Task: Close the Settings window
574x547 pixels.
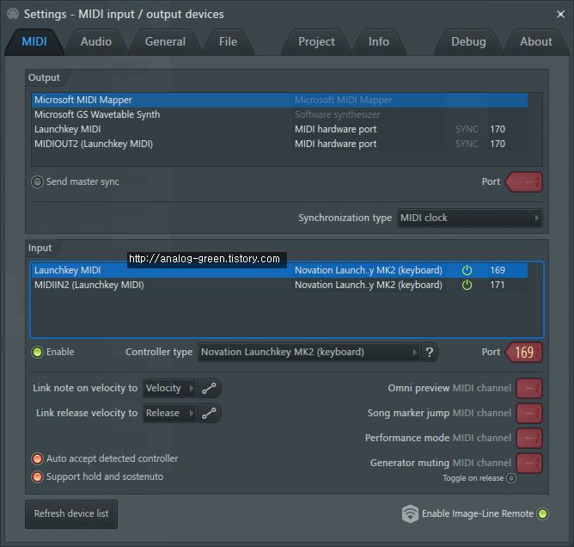Action: pyautogui.click(x=560, y=15)
